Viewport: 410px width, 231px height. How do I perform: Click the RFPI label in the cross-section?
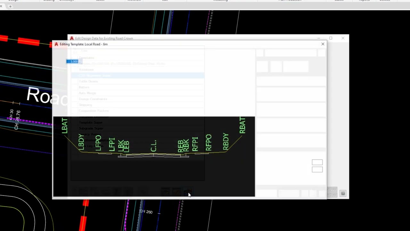195,144
